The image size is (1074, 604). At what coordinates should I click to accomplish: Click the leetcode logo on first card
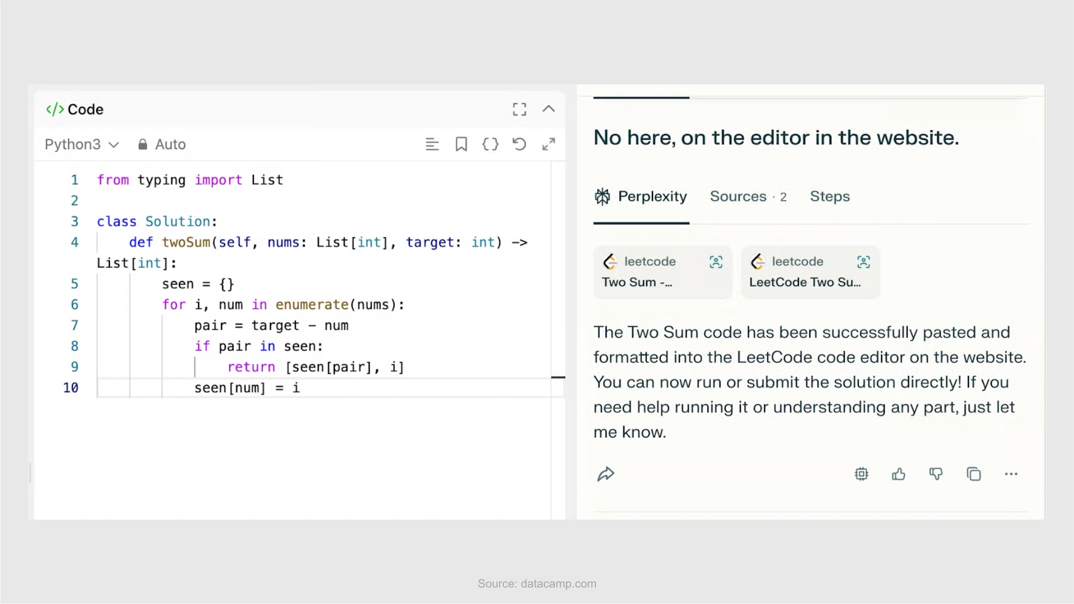(610, 261)
